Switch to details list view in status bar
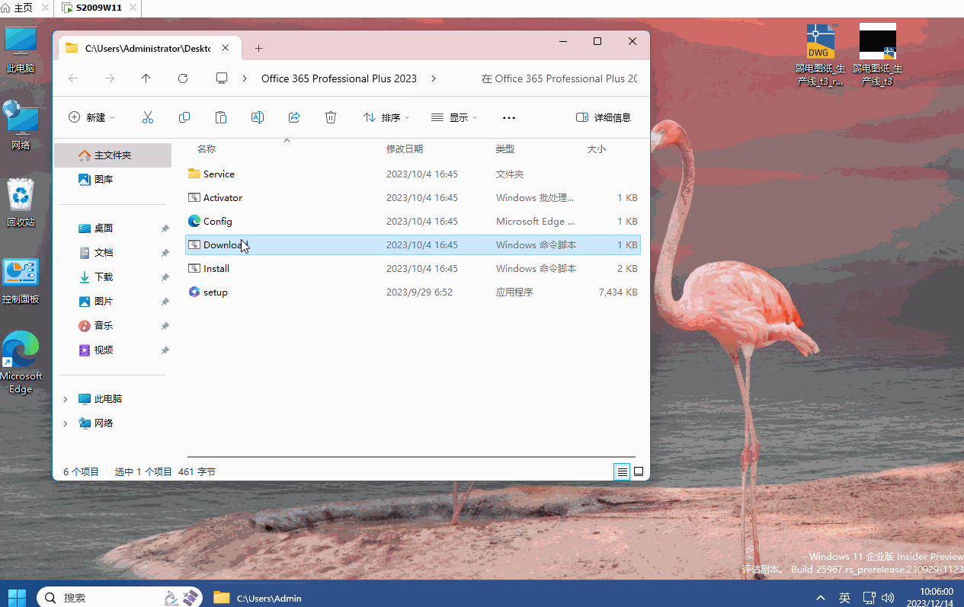Image resolution: width=964 pixels, height=607 pixels. point(623,471)
